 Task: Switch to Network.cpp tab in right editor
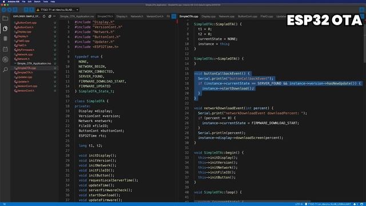point(226,17)
